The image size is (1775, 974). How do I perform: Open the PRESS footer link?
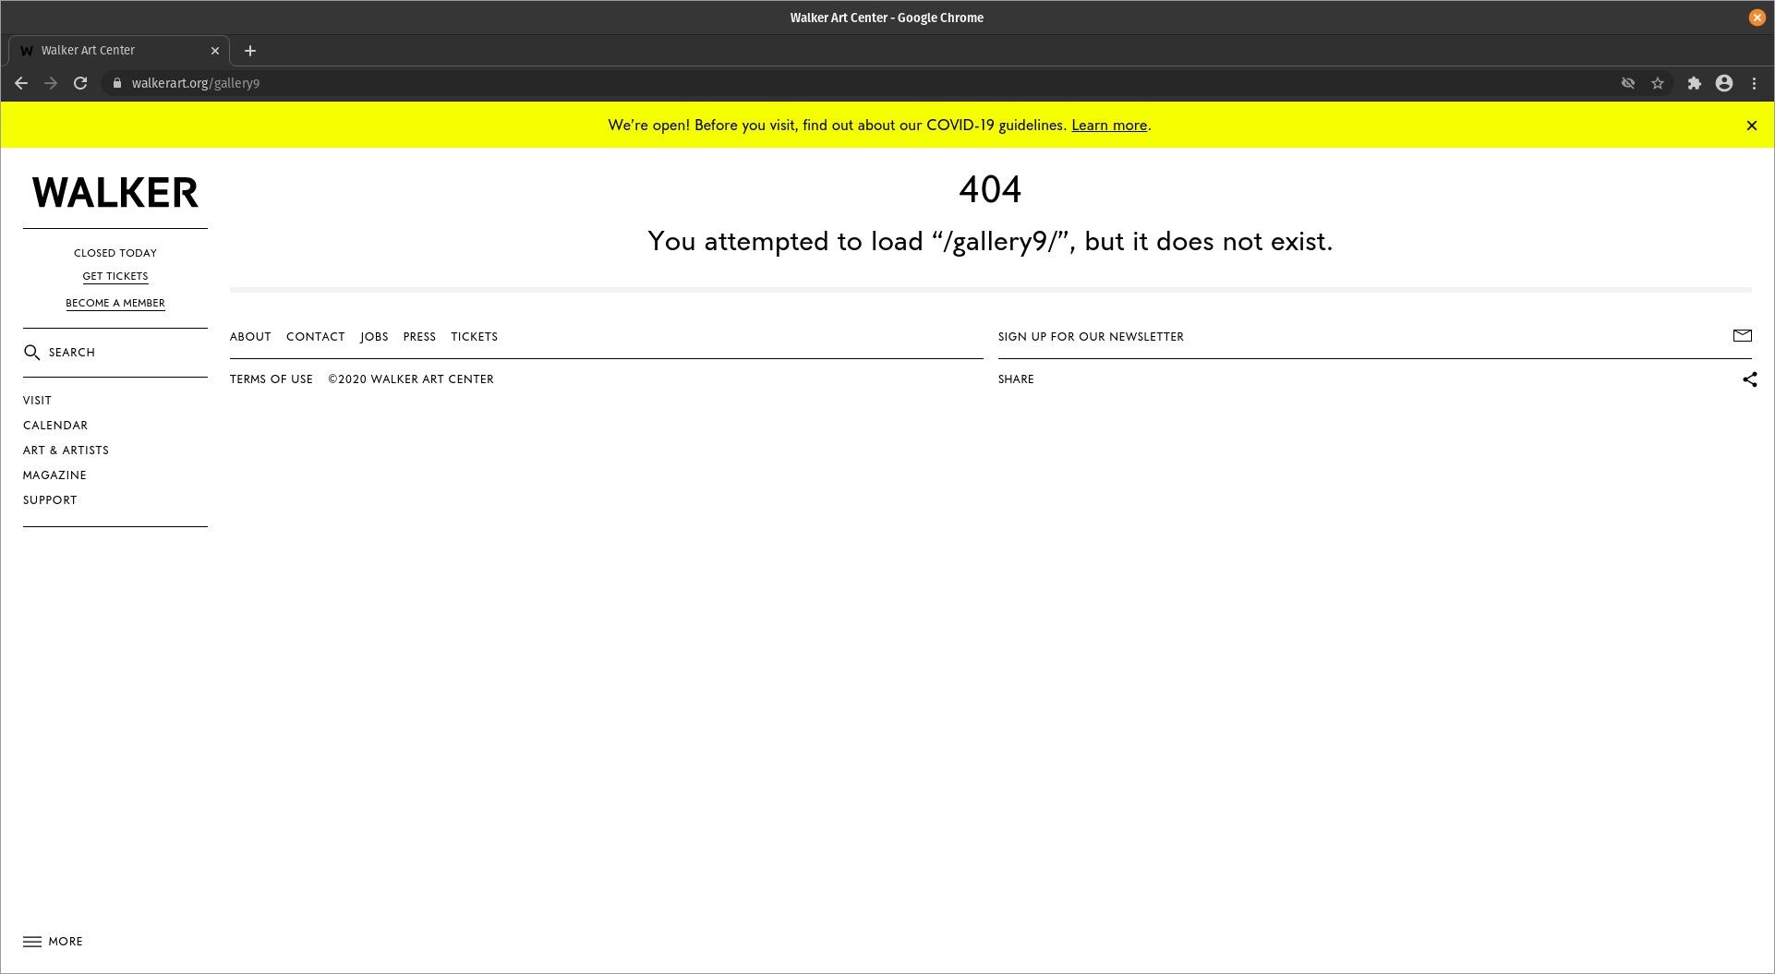419,337
